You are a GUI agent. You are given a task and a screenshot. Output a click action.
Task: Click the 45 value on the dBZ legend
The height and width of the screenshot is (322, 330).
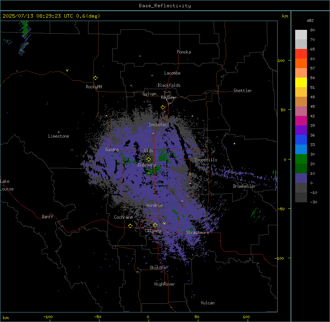(312, 107)
